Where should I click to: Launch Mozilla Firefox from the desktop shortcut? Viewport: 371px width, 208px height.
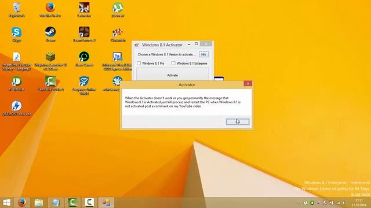[50, 10]
